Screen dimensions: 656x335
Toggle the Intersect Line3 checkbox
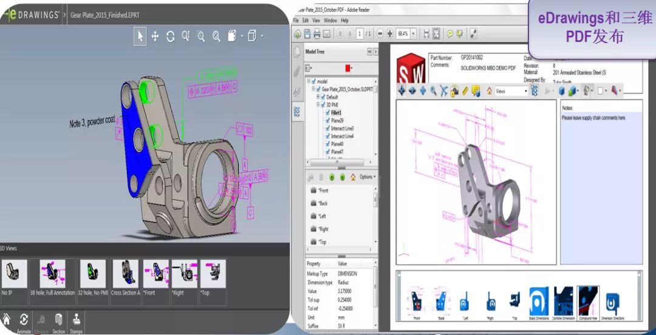point(327,129)
